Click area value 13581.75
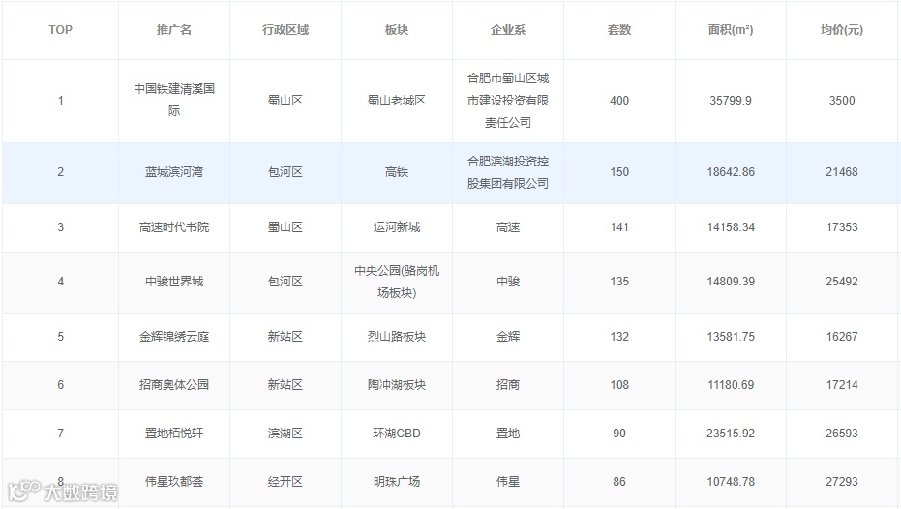The image size is (901, 509). coord(731,337)
